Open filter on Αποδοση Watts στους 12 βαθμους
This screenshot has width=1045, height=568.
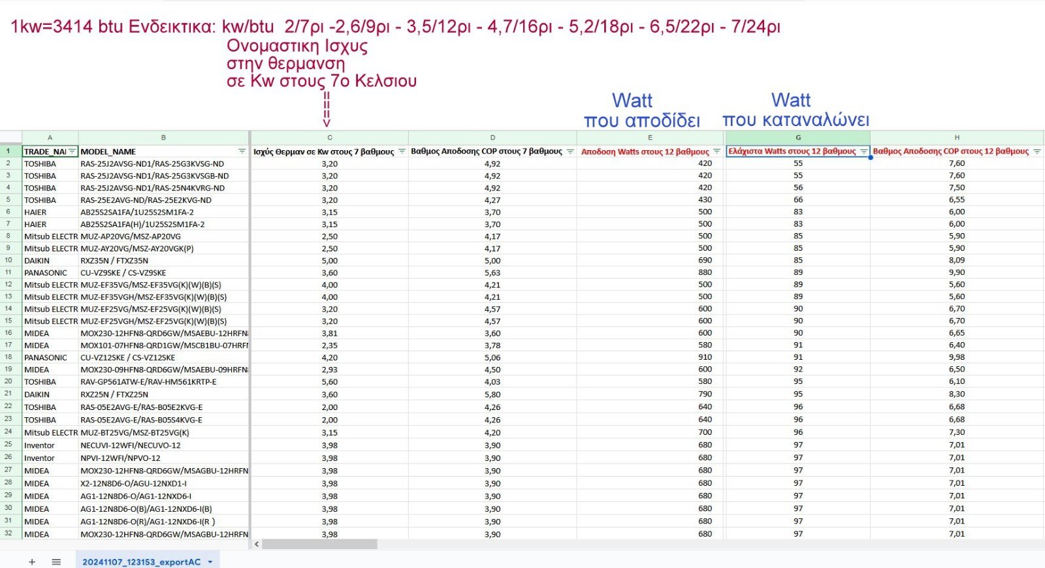pos(716,151)
